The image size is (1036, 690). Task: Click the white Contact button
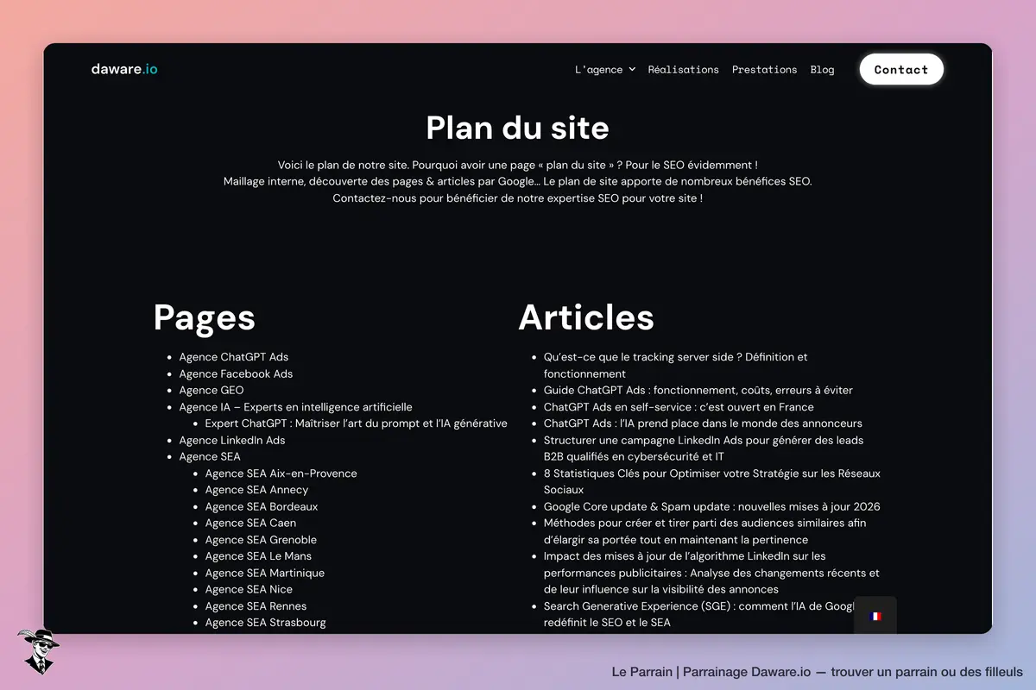click(x=901, y=70)
